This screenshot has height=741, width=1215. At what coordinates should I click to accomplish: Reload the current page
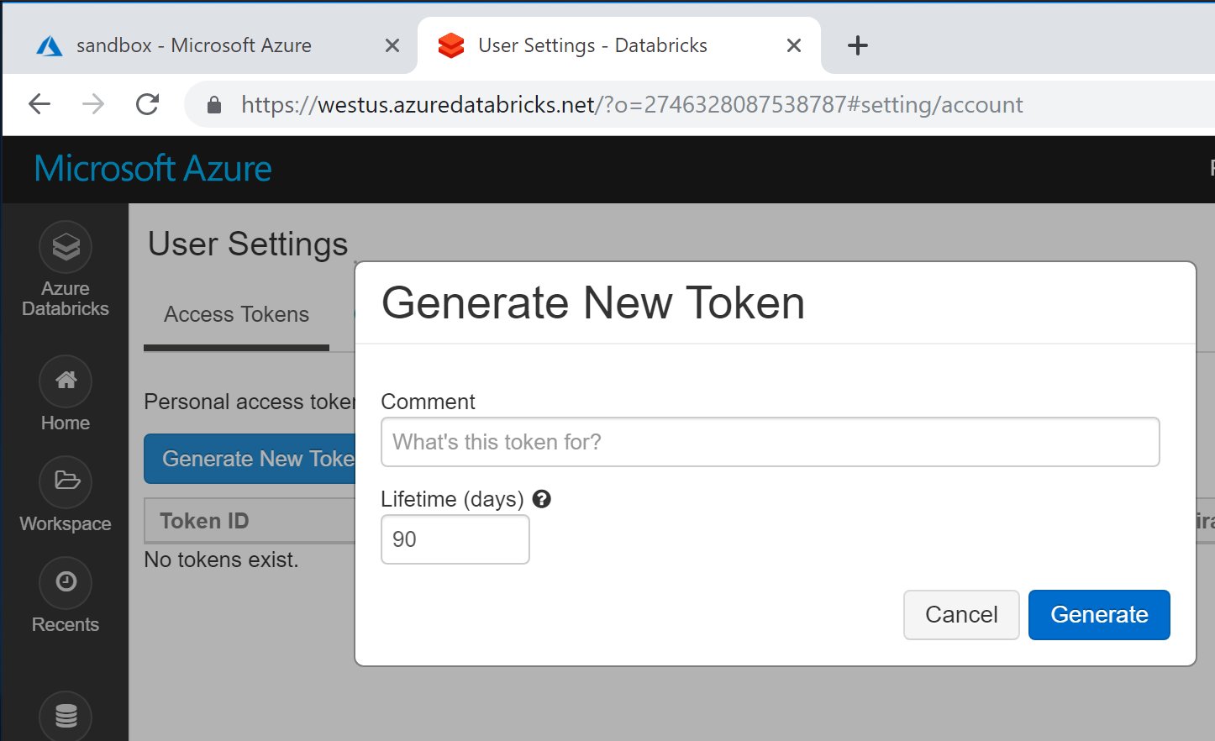[x=147, y=103]
